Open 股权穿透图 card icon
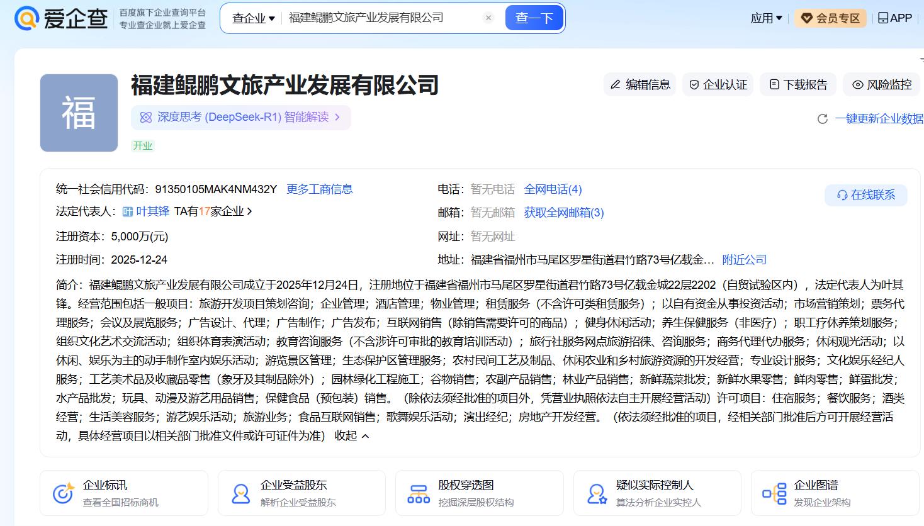This screenshot has width=924, height=526. point(419,493)
